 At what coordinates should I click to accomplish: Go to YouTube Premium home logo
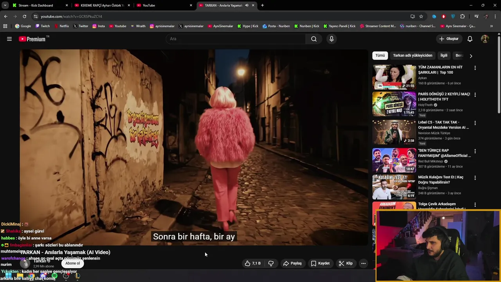[x=32, y=39]
